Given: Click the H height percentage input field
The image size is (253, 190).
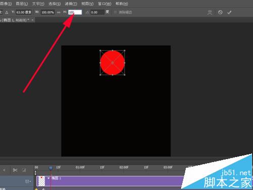Looking at the screenshot, I should (x=75, y=12).
